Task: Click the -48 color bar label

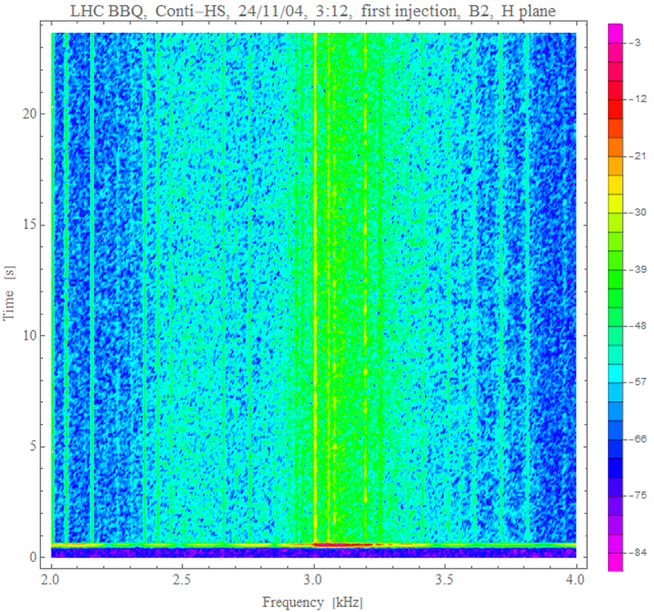Action: click(x=638, y=325)
